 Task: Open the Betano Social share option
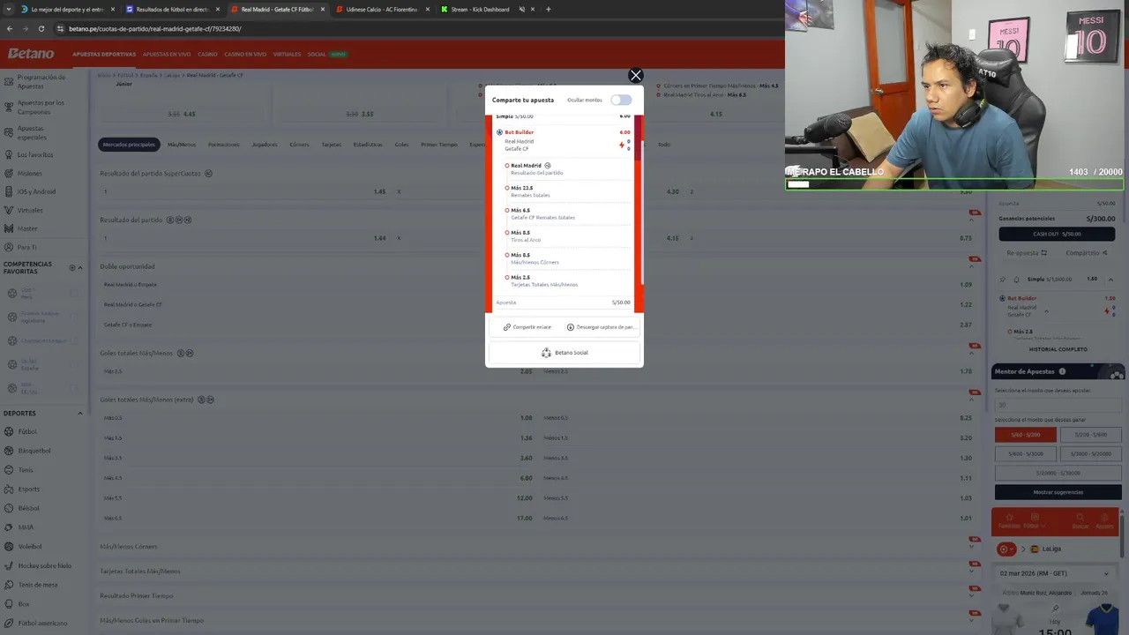(x=564, y=353)
